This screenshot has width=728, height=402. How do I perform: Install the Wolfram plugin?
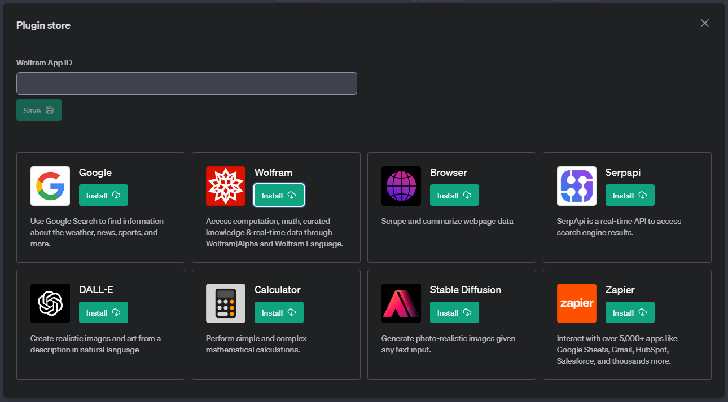(x=279, y=196)
